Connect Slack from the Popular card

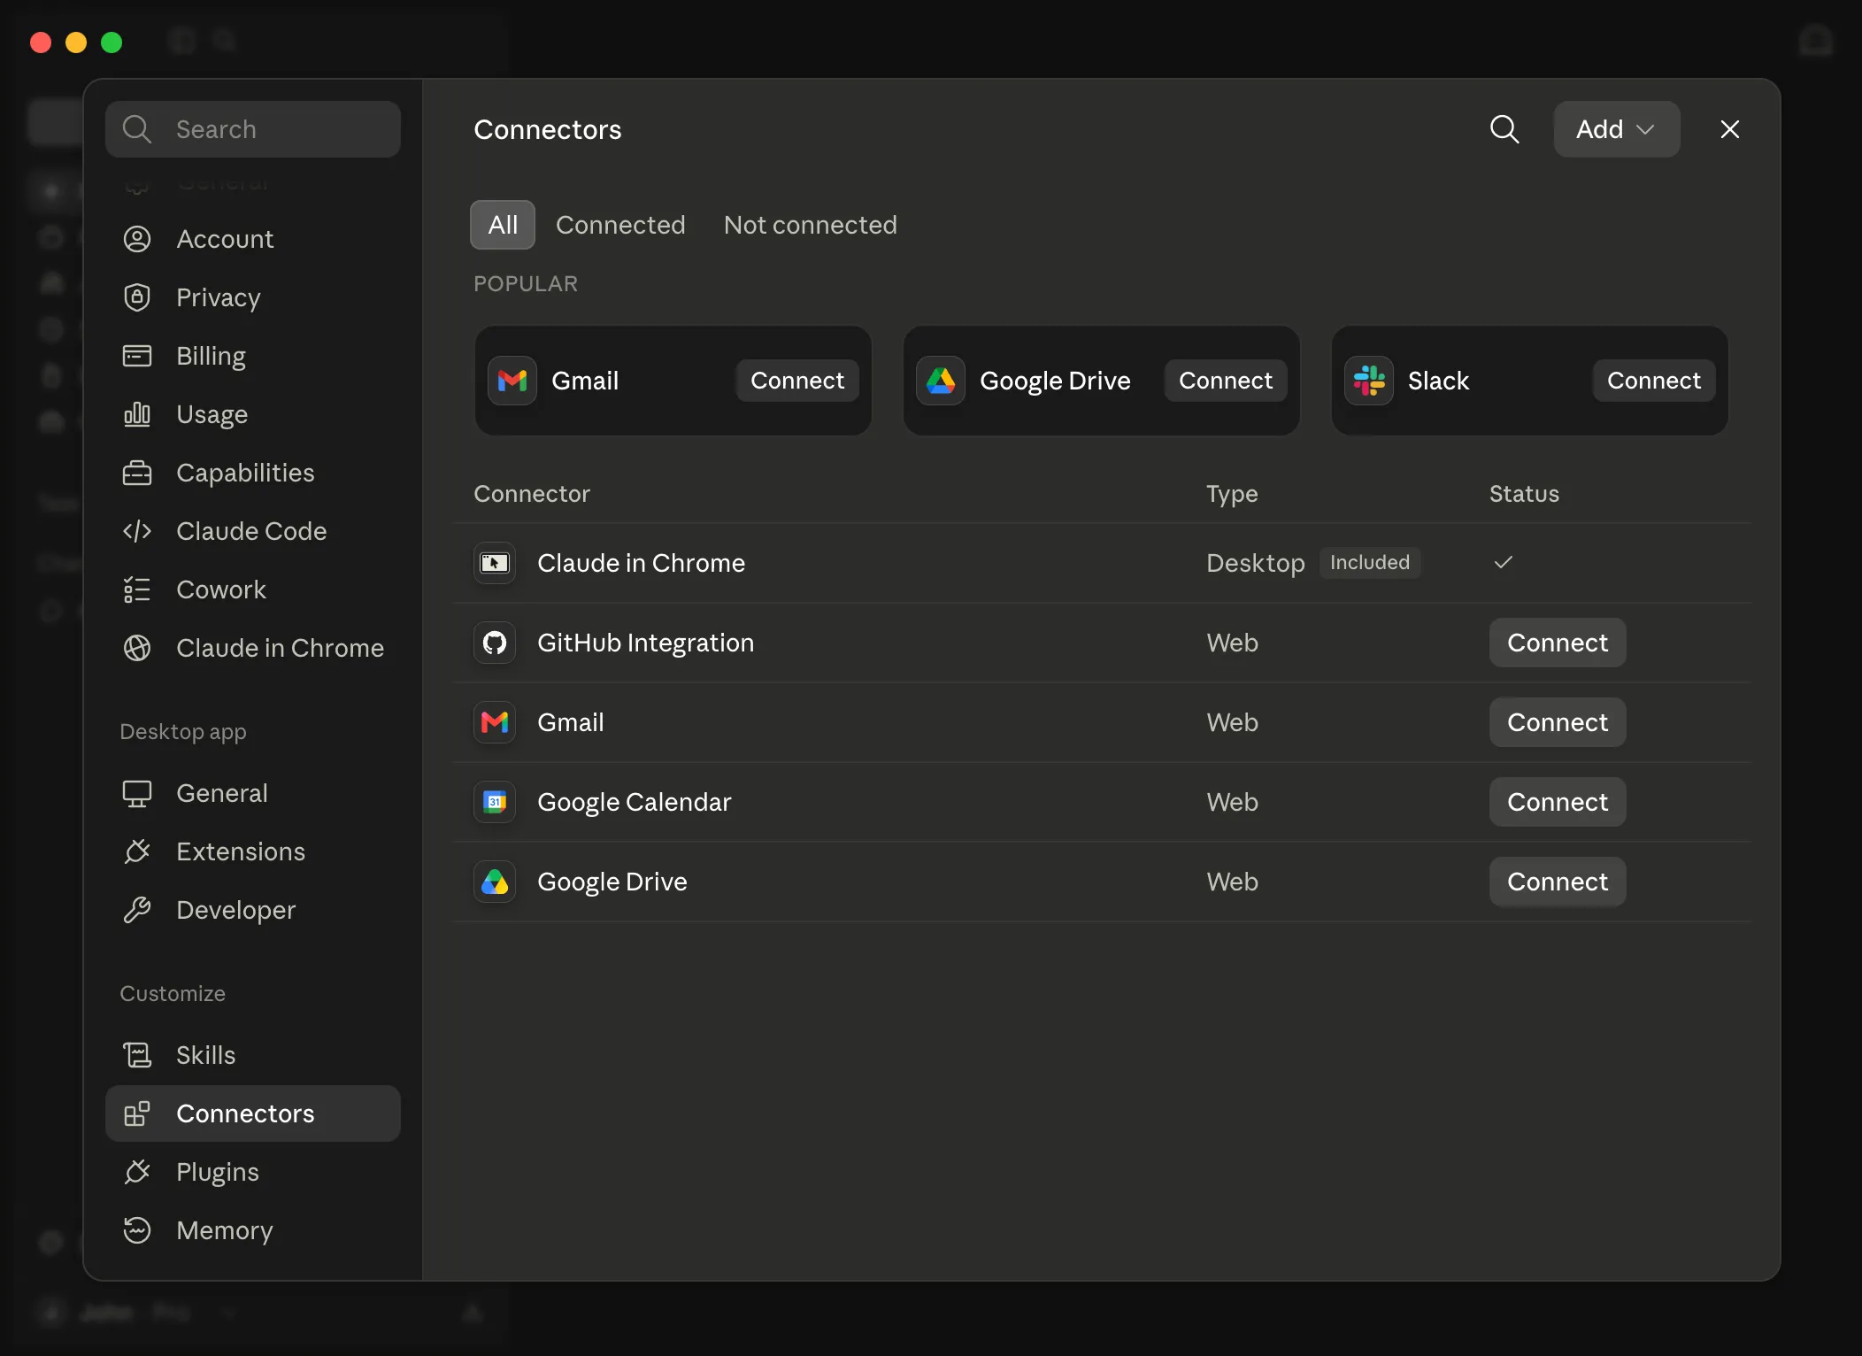tap(1654, 381)
